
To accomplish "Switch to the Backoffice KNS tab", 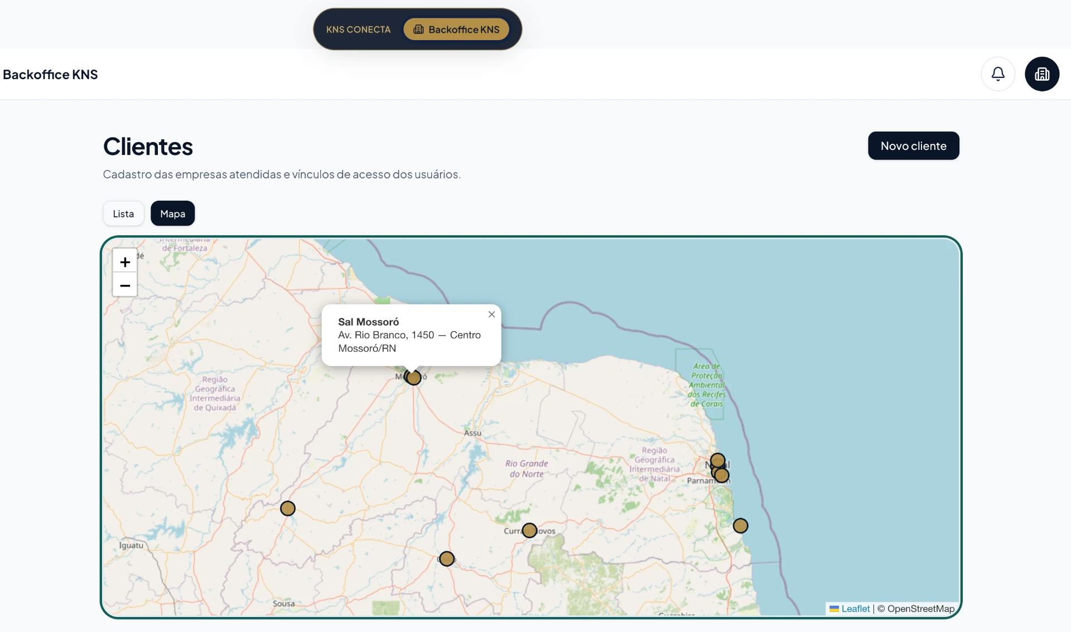I will (x=456, y=30).
